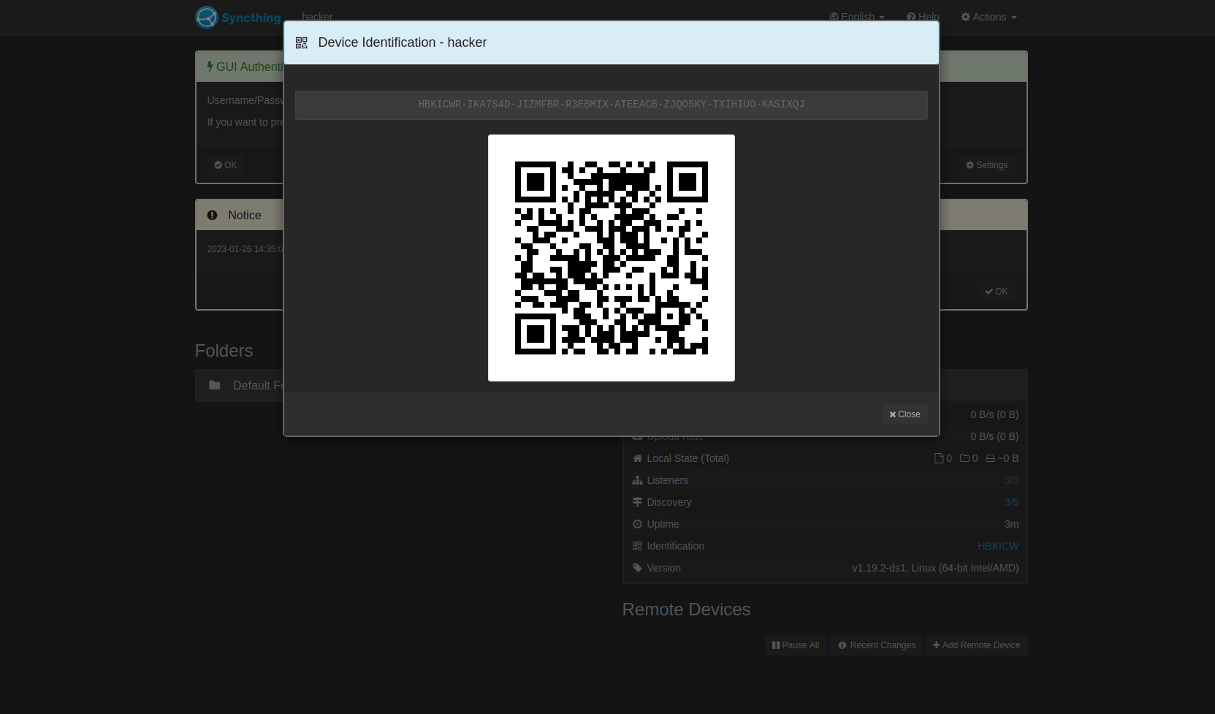1215x714 pixels.
Task: Click the GUI Authentication lightning icon
Action: (x=210, y=67)
